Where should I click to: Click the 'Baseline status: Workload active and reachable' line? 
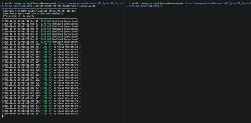coord(33,14)
